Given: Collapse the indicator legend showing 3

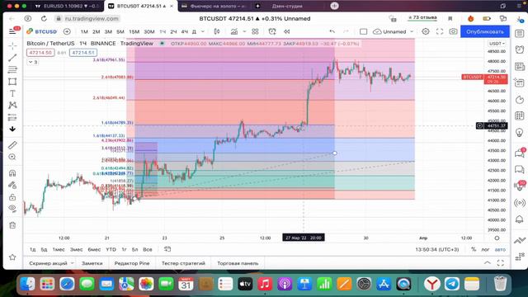Looking at the screenshot, I should [x=33, y=62].
